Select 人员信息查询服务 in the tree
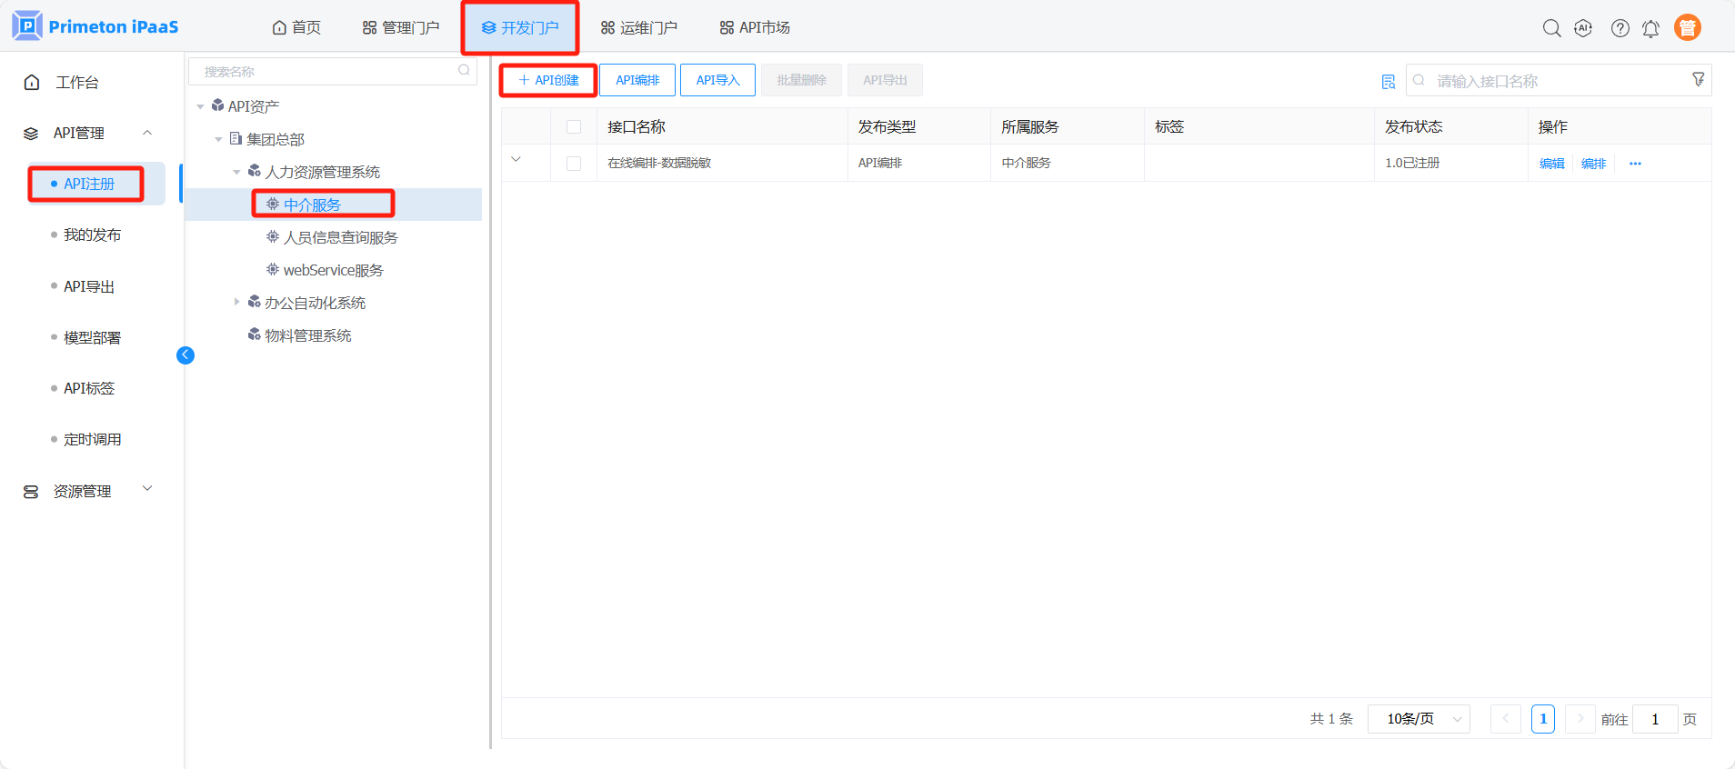The width and height of the screenshot is (1735, 769). click(340, 237)
